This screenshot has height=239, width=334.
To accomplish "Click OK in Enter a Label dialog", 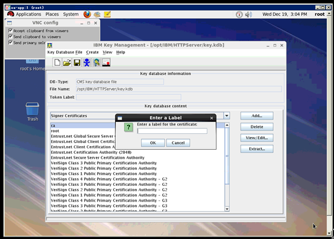I will (153, 142).
